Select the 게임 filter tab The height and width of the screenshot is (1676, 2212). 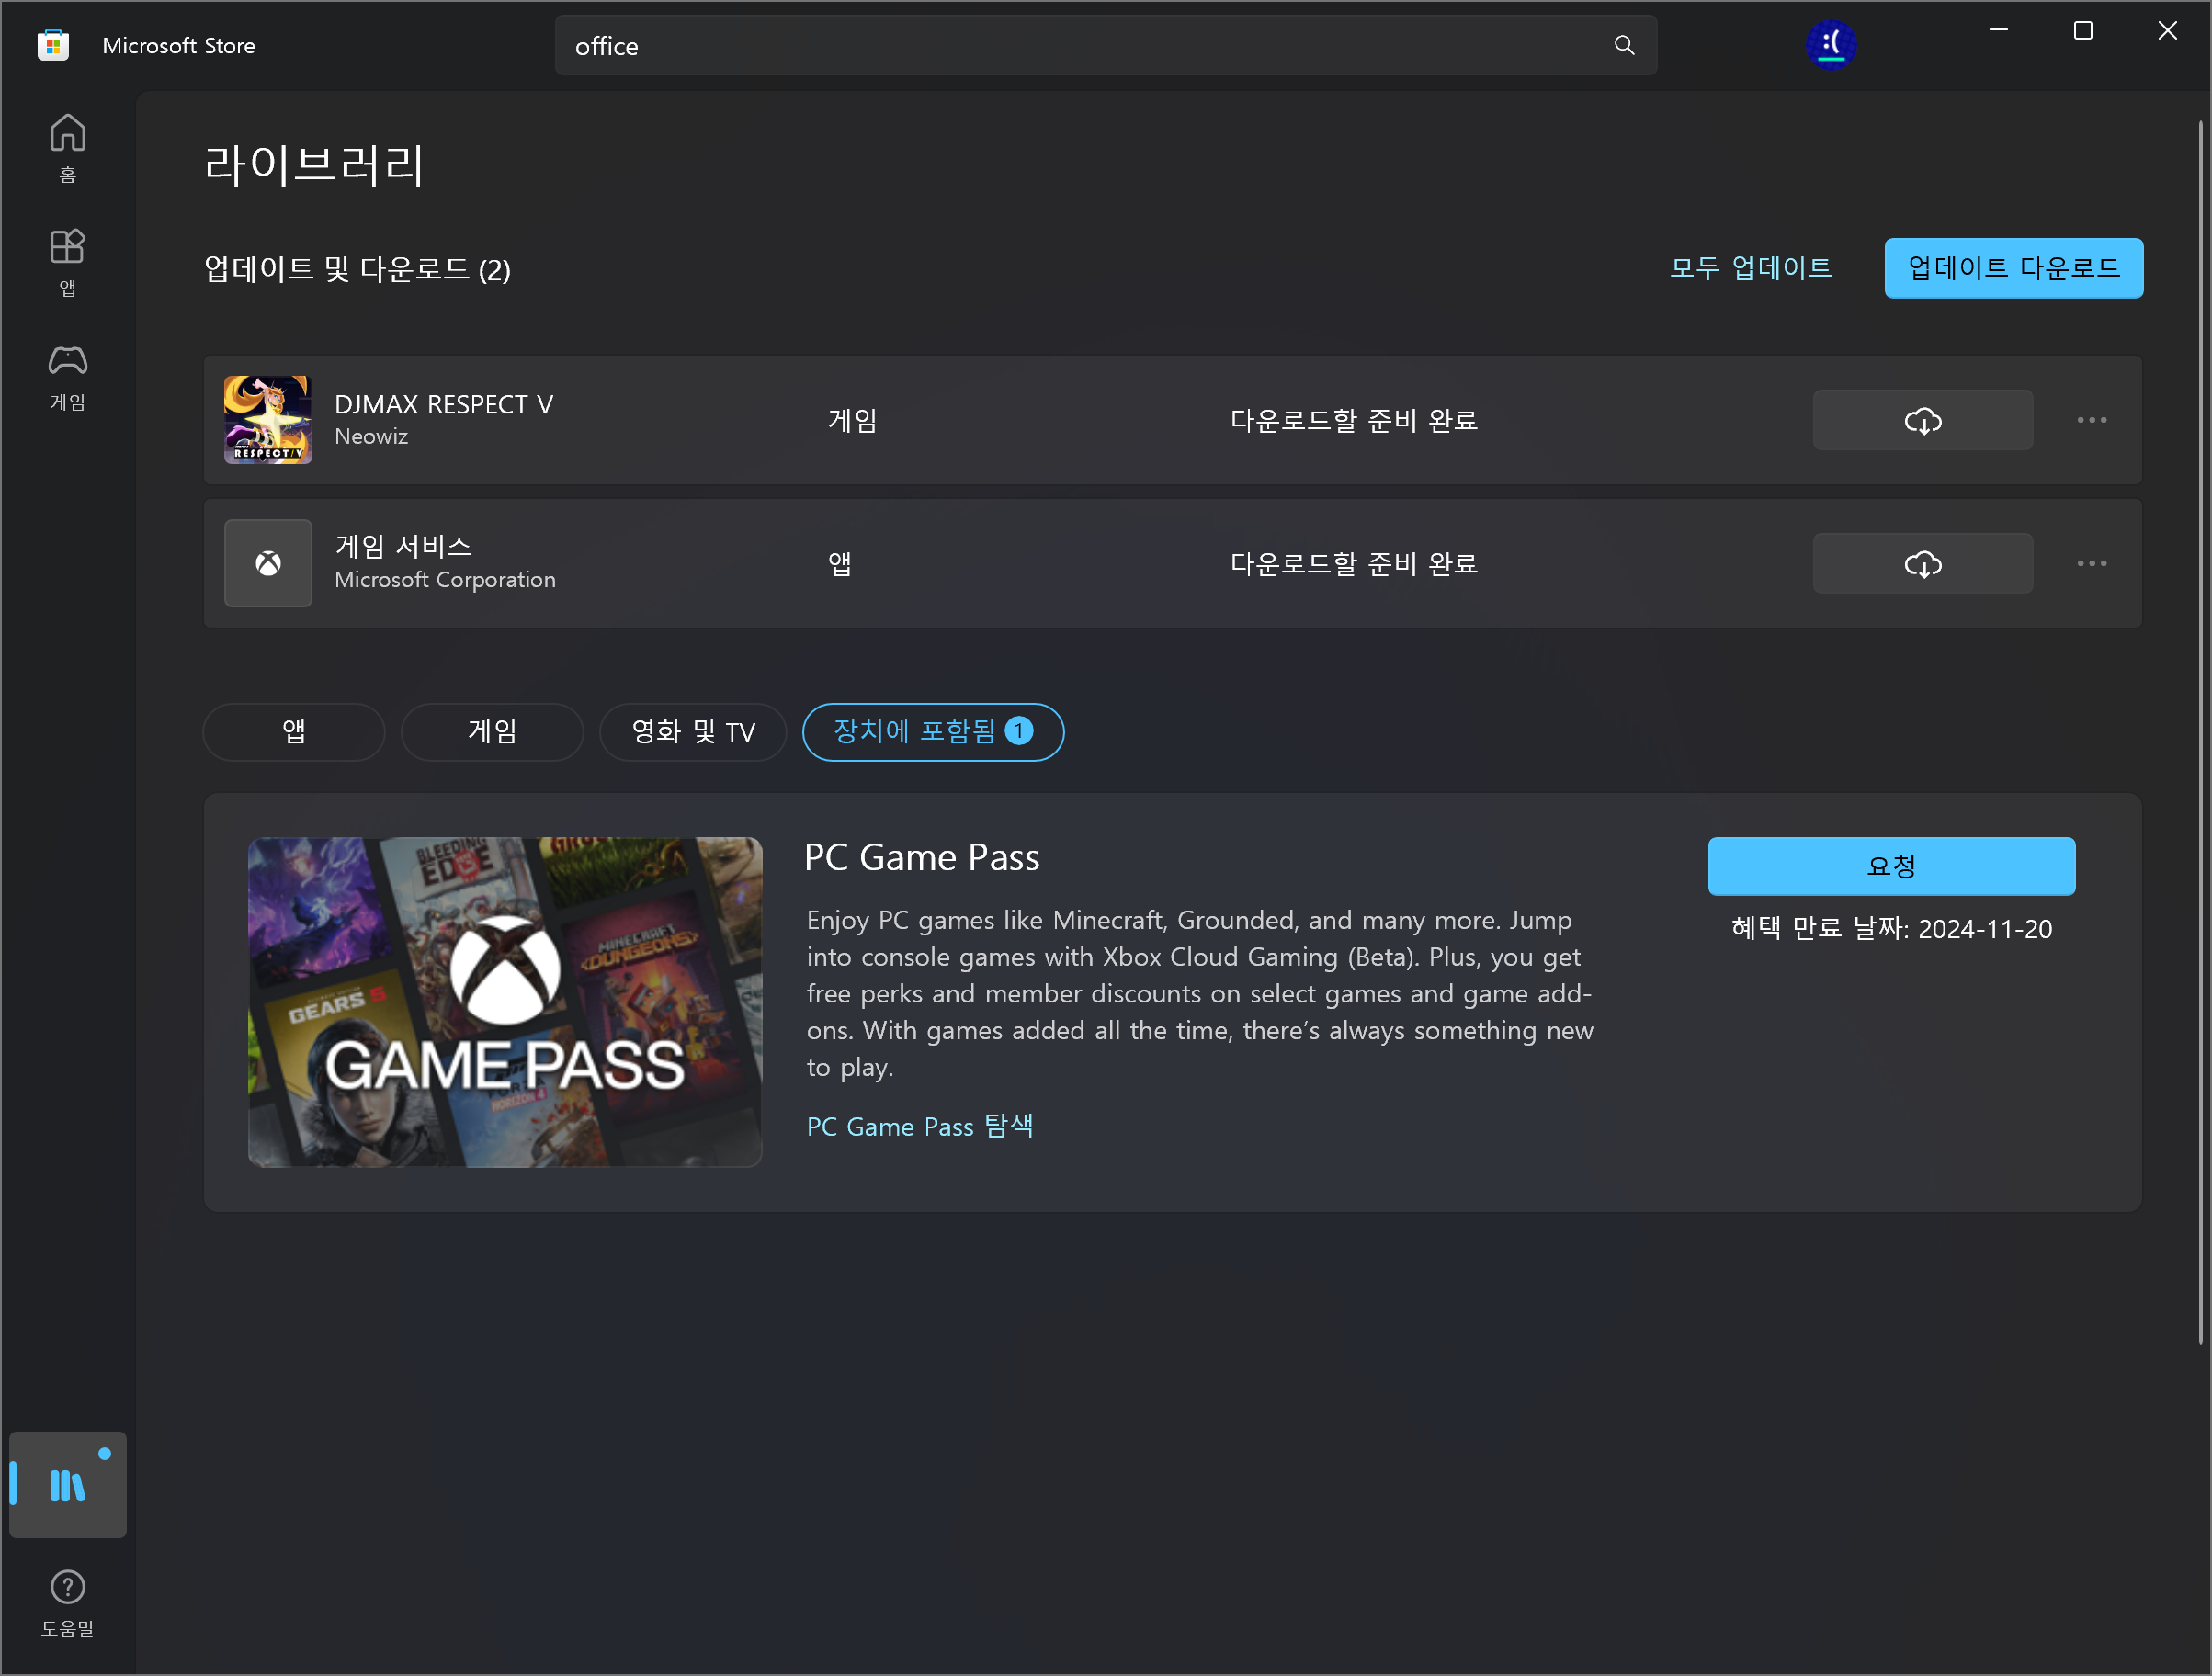pyautogui.click(x=492, y=731)
